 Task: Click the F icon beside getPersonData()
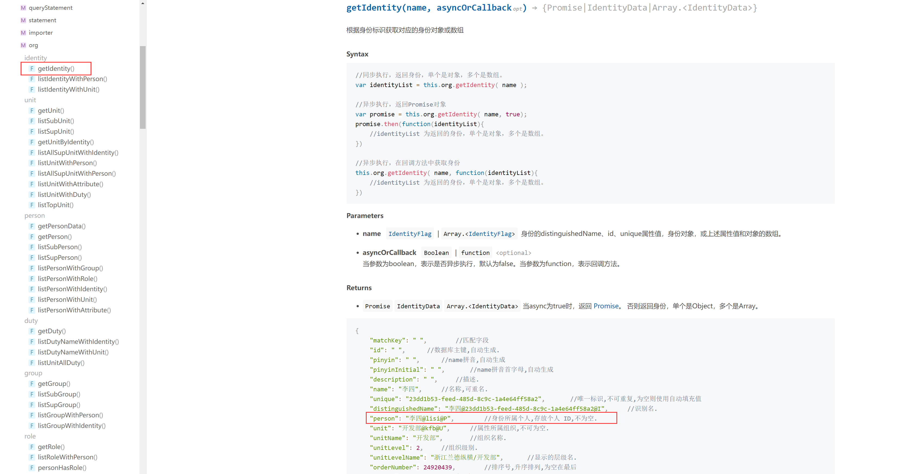(32, 226)
